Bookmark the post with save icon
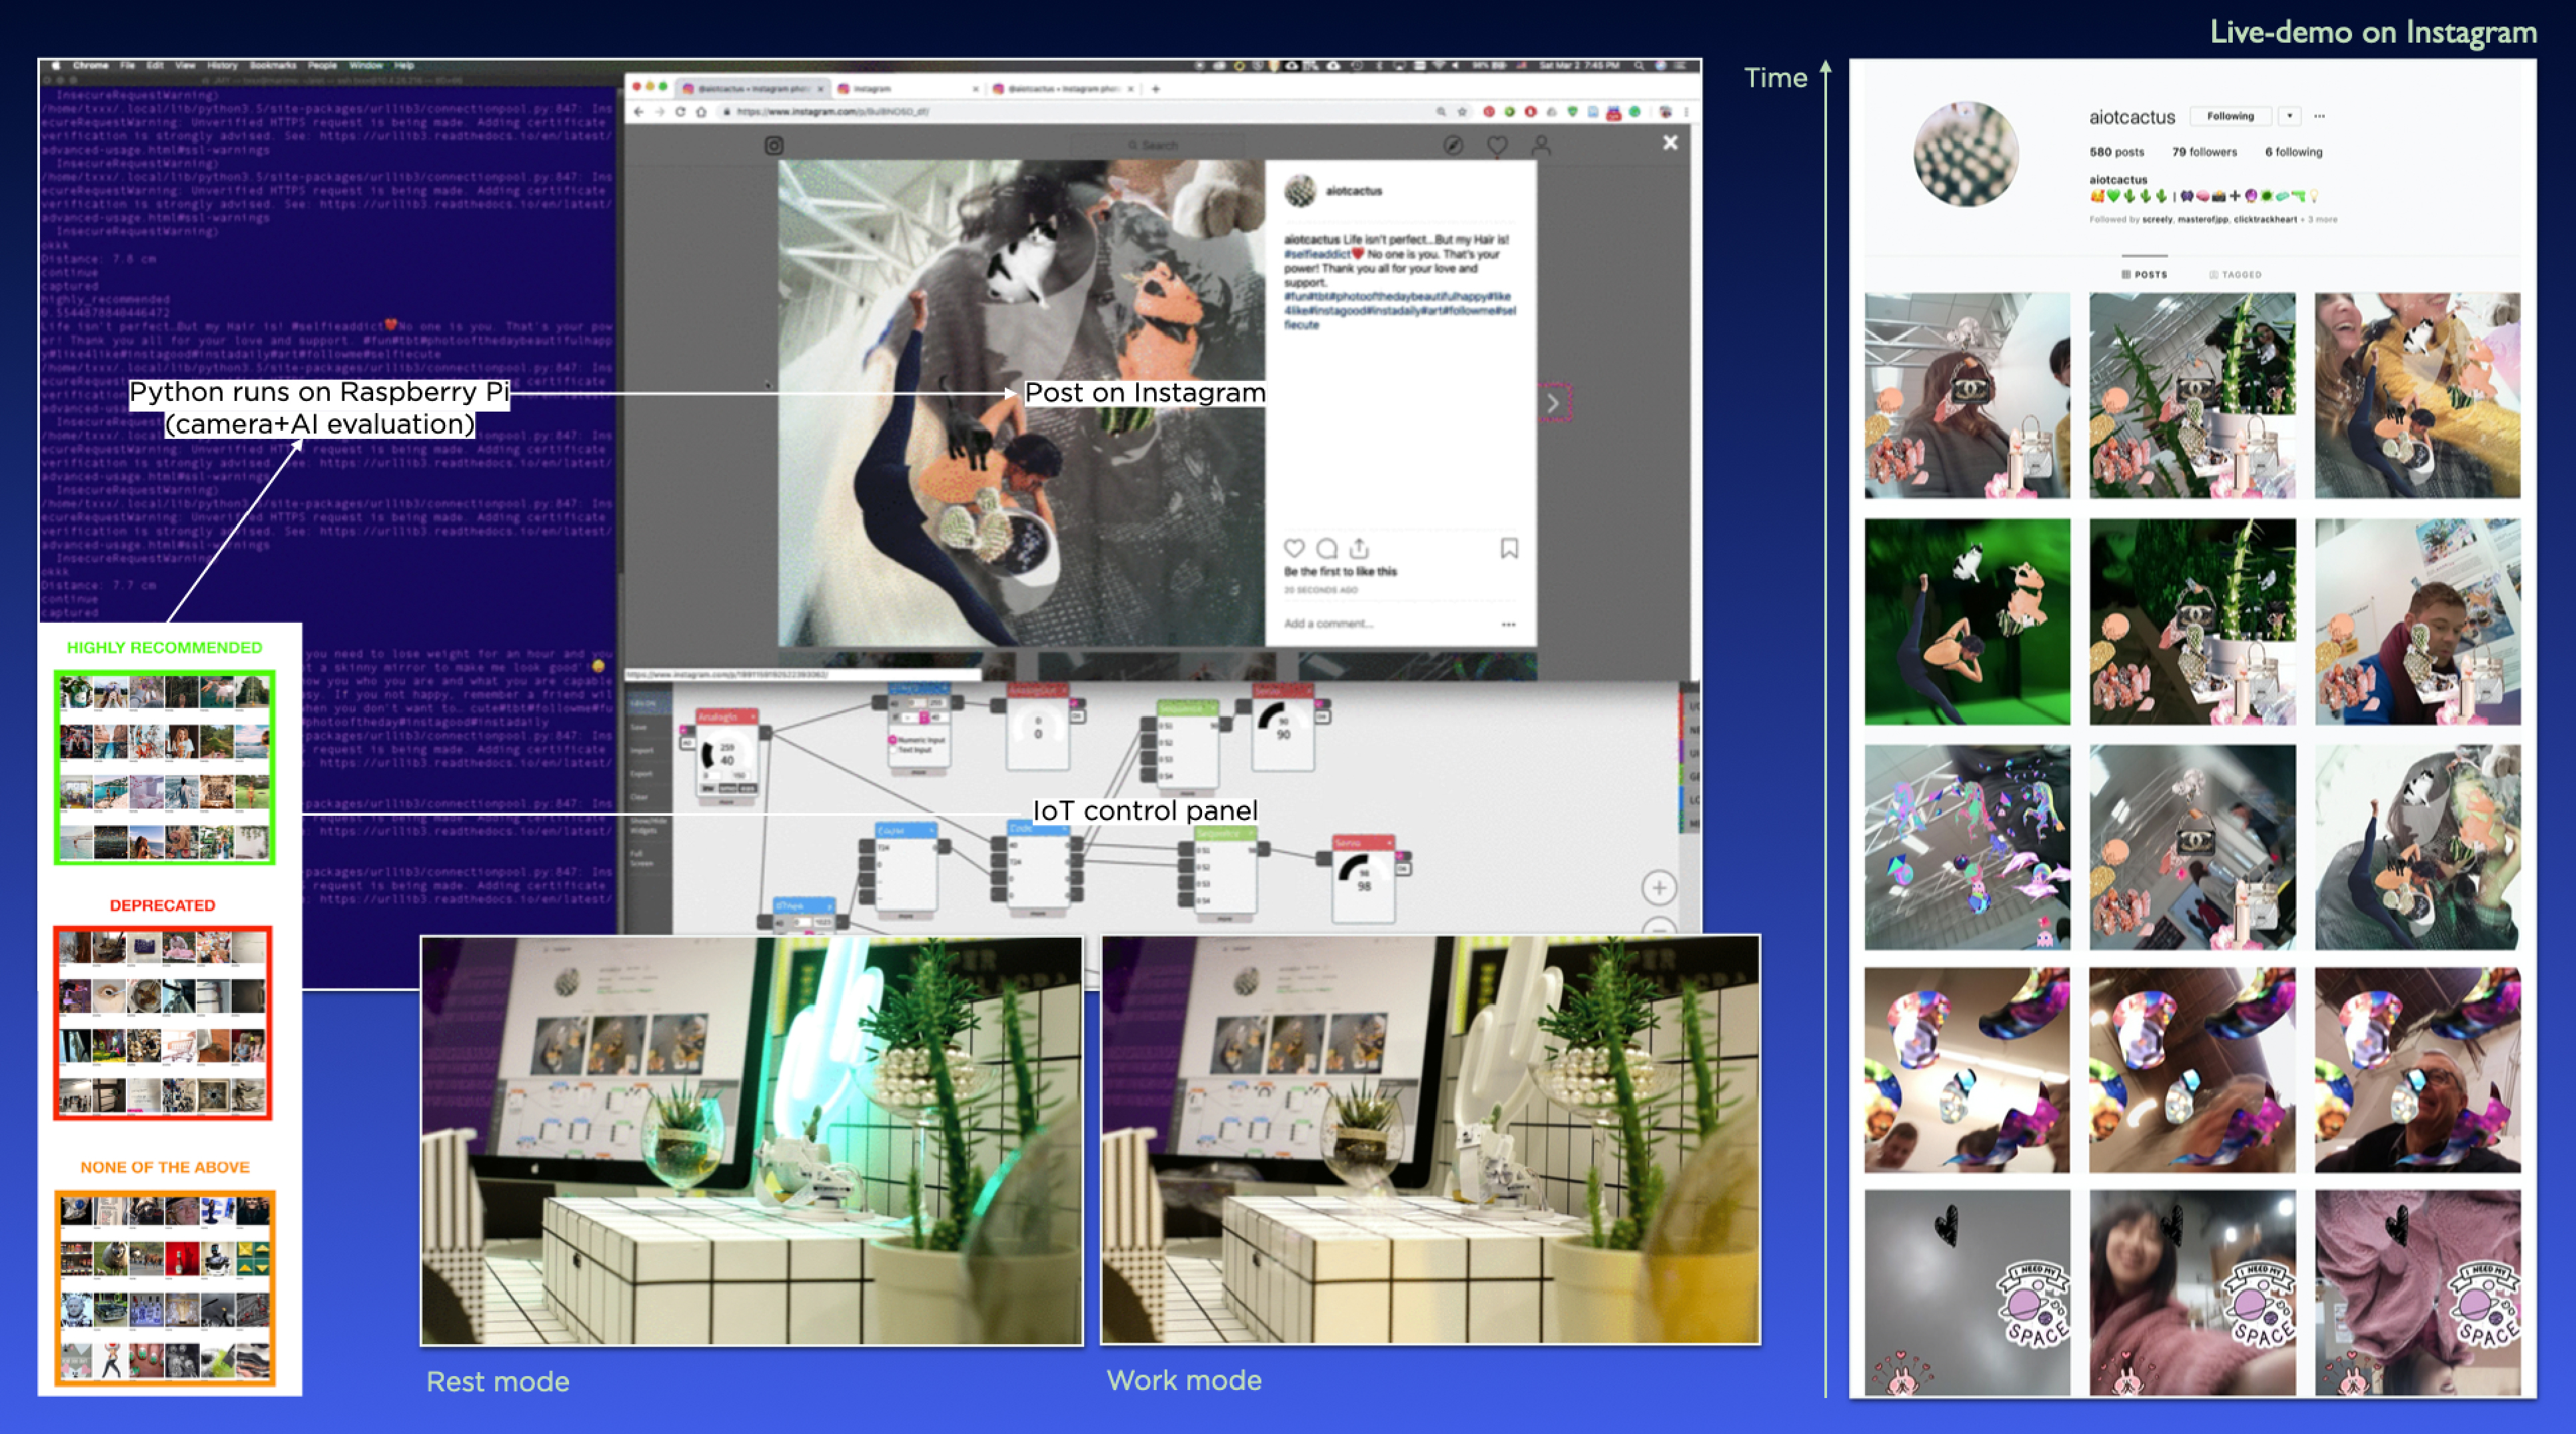 click(1509, 547)
